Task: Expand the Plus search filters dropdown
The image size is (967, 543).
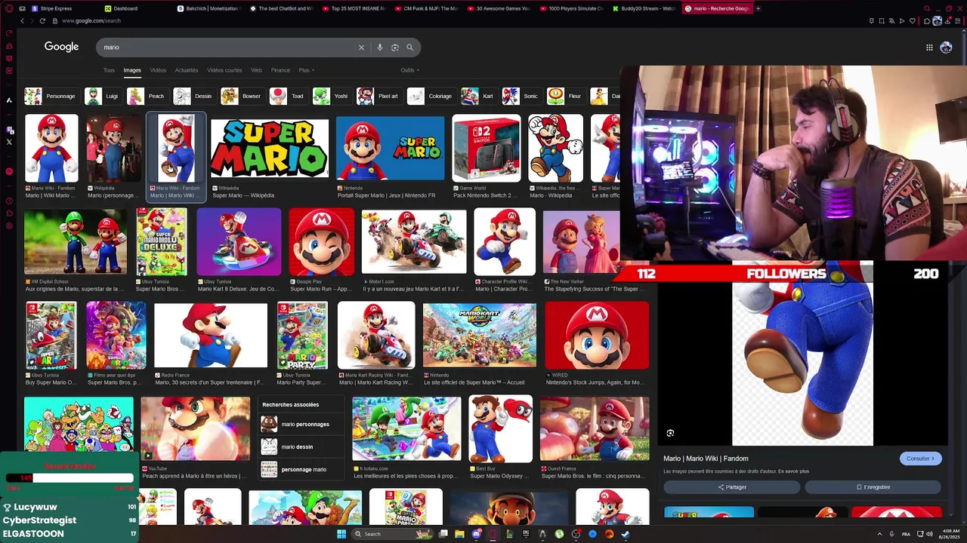Action: [306, 70]
